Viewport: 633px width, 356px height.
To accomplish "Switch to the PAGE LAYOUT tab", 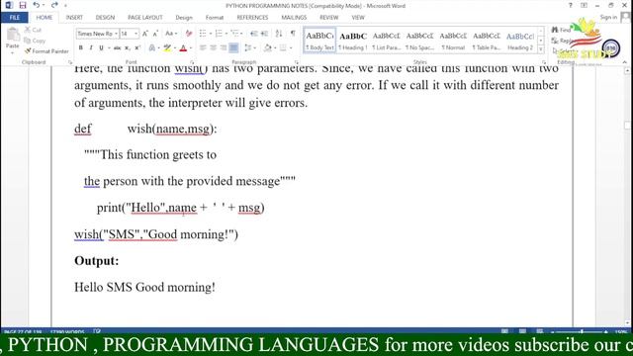I will click(x=145, y=18).
